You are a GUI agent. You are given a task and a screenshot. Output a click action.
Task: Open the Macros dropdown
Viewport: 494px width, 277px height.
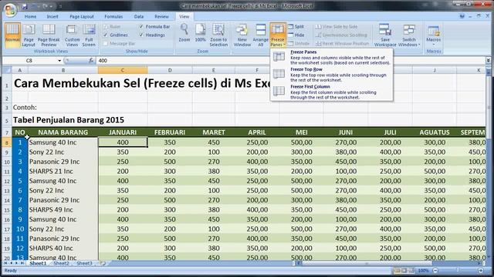coord(434,35)
